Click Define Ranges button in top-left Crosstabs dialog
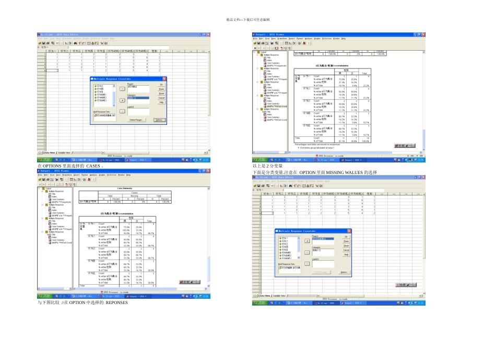This screenshot has height=351, width=496. coord(137,120)
